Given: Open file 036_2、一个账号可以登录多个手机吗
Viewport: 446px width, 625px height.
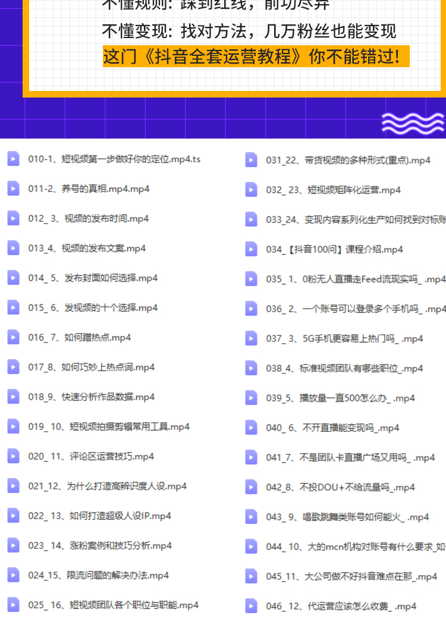Looking at the screenshot, I should pos(356,309).
